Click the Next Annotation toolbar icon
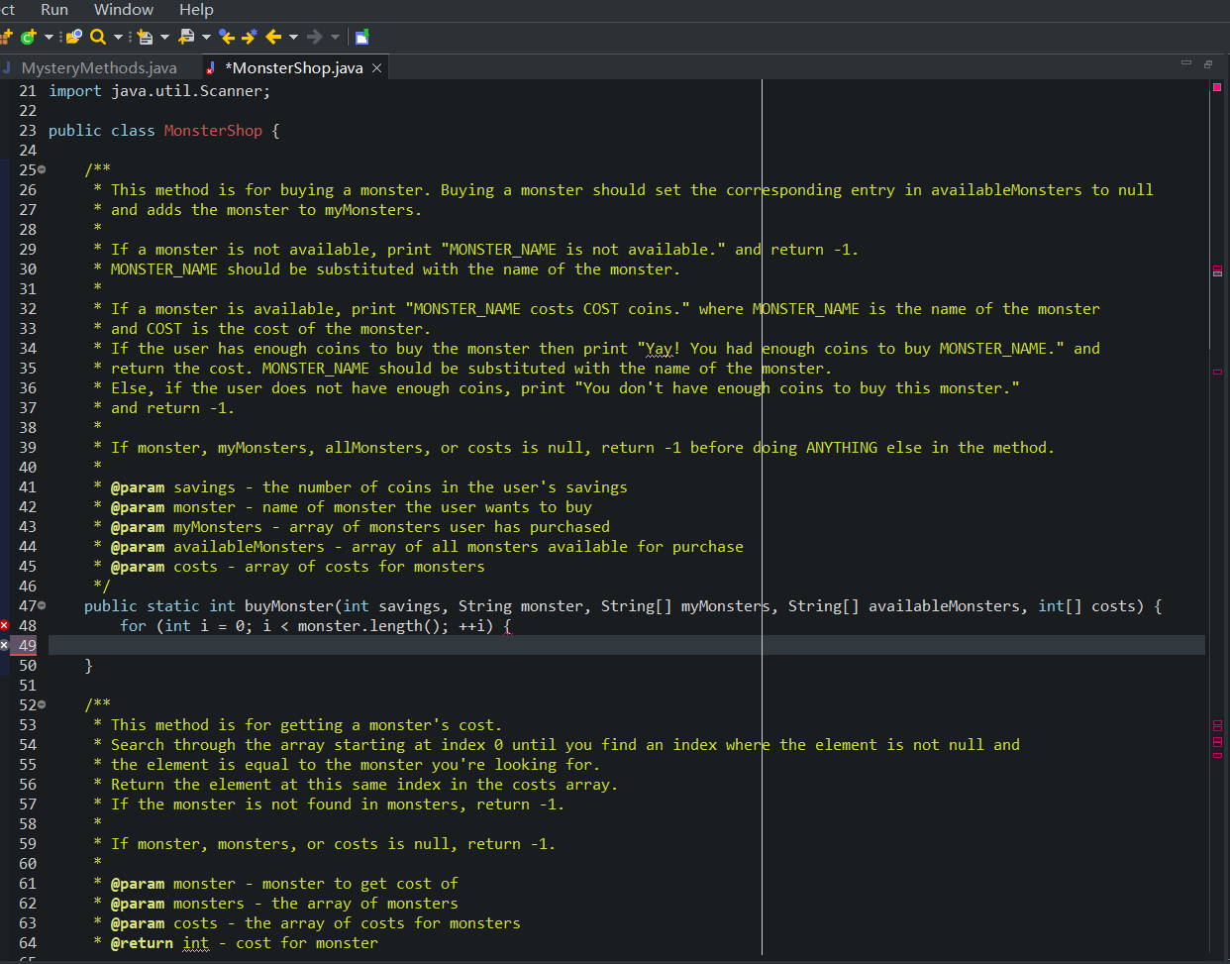Screen dimensions: 1230x964 tap(145, 37)
